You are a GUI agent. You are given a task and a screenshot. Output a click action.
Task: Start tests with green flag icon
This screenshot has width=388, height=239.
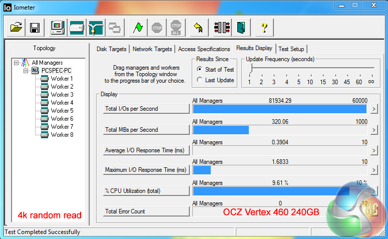[x=138, y=27]
